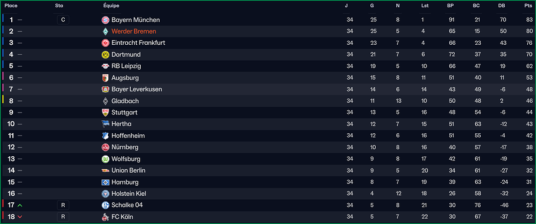Click the RB Leipzig club logo

pos(105,66)
